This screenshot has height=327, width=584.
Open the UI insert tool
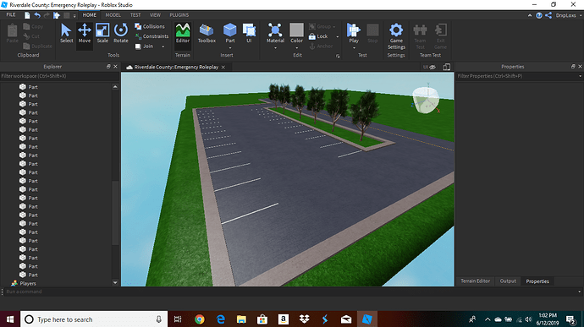pyautogui.click(x=249, y=34)
